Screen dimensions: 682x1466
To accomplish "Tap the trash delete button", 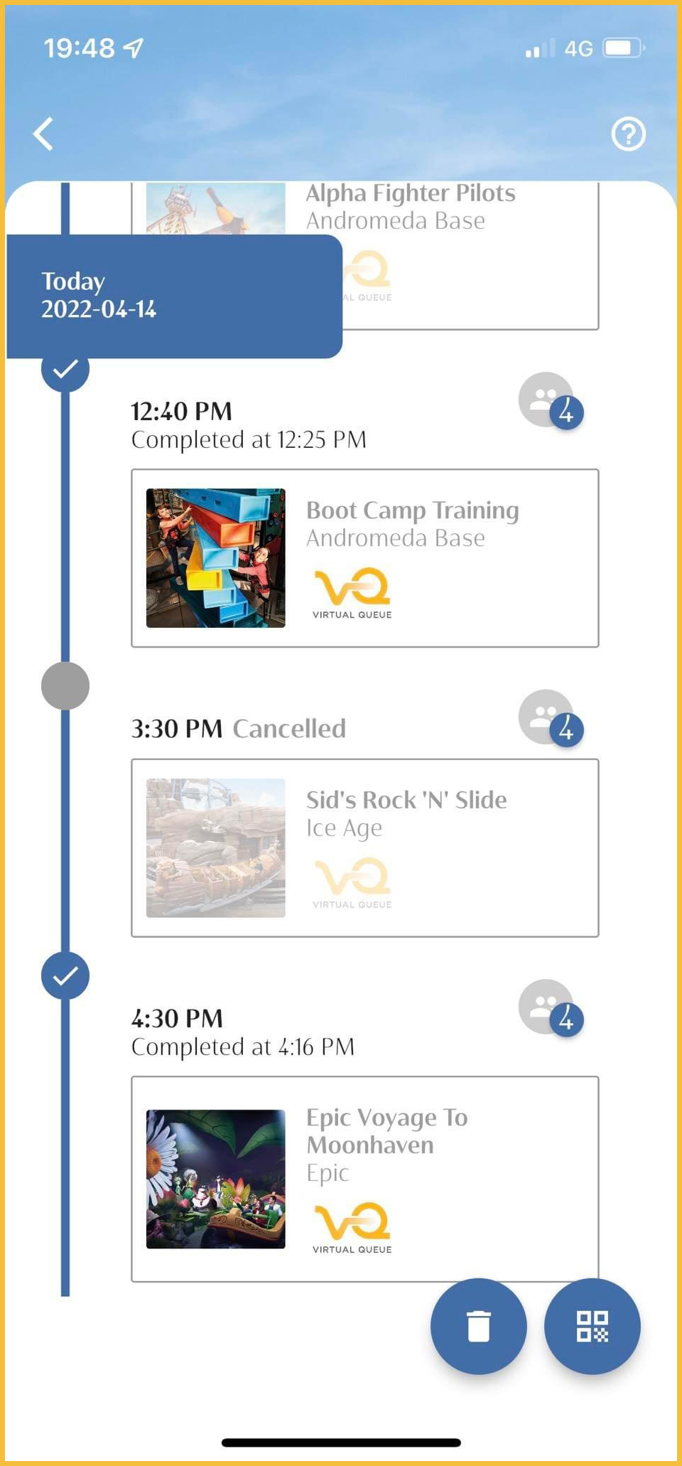I will pos(478,1326).
